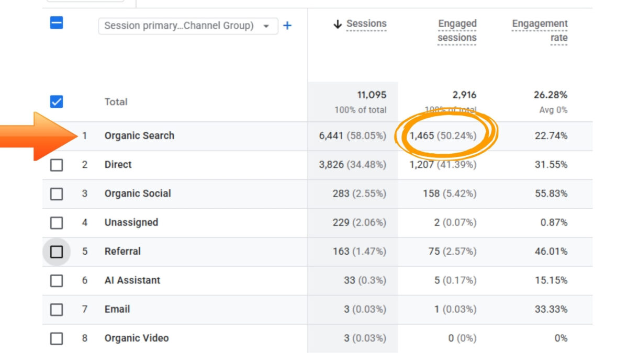Viewport: 628px width, 353px height.
Task: Click the Email channel label
Action: coord(117,309)
